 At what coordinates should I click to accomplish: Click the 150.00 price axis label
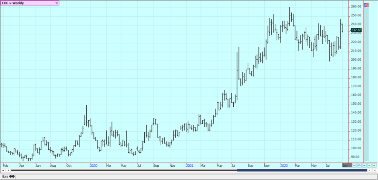356,104
